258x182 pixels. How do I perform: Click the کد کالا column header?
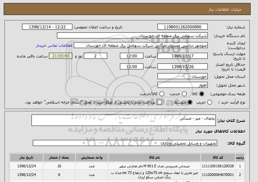coord(218,158)
